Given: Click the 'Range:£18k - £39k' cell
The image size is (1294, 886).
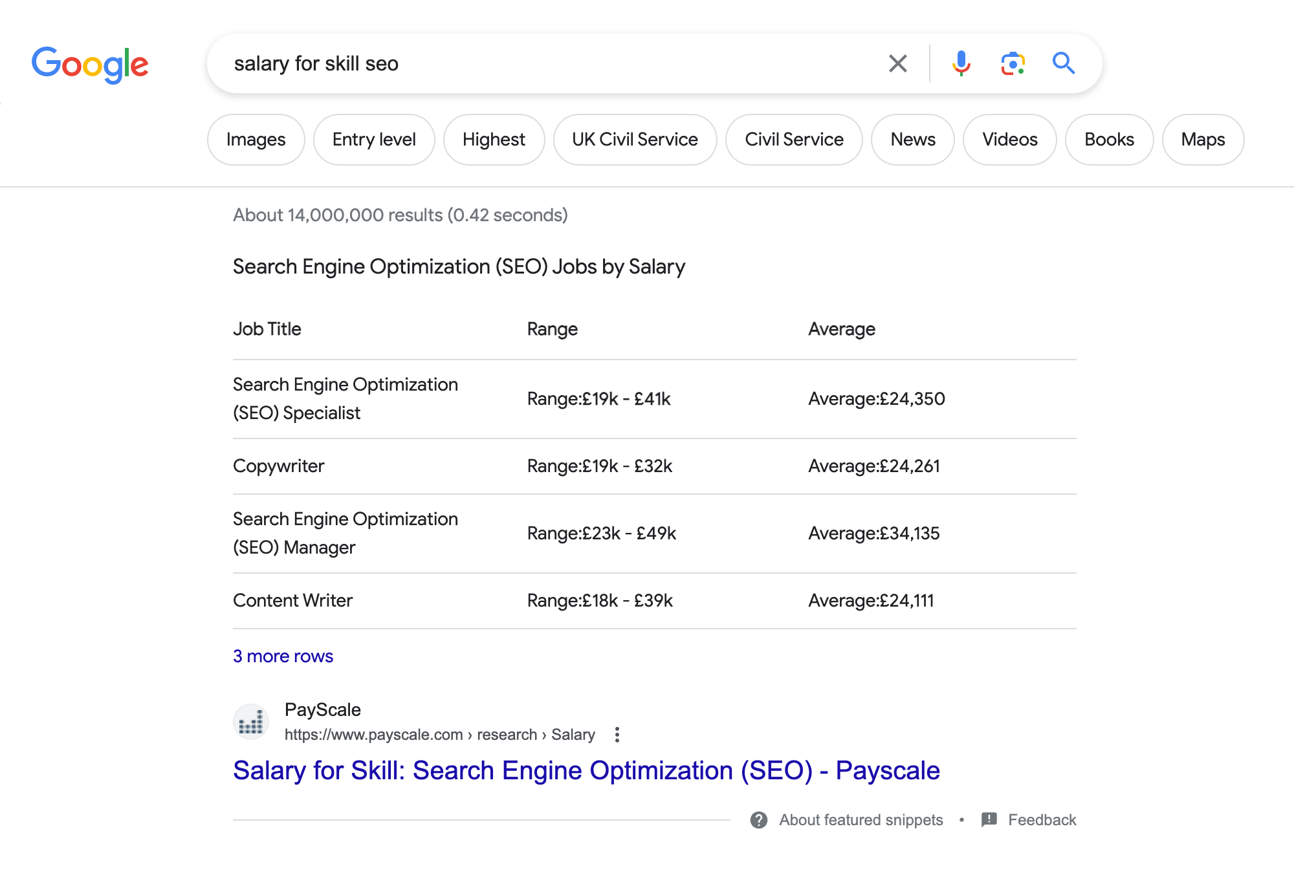Looking at the screenshot, I should [x=600, y=601].
